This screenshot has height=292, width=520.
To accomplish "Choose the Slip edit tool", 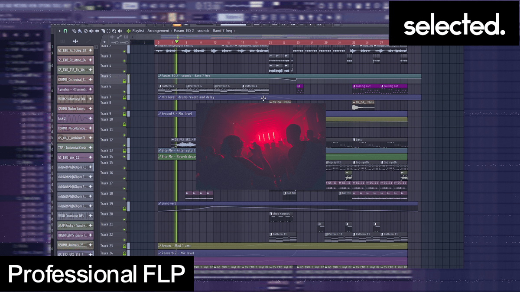I will point(97,31).
